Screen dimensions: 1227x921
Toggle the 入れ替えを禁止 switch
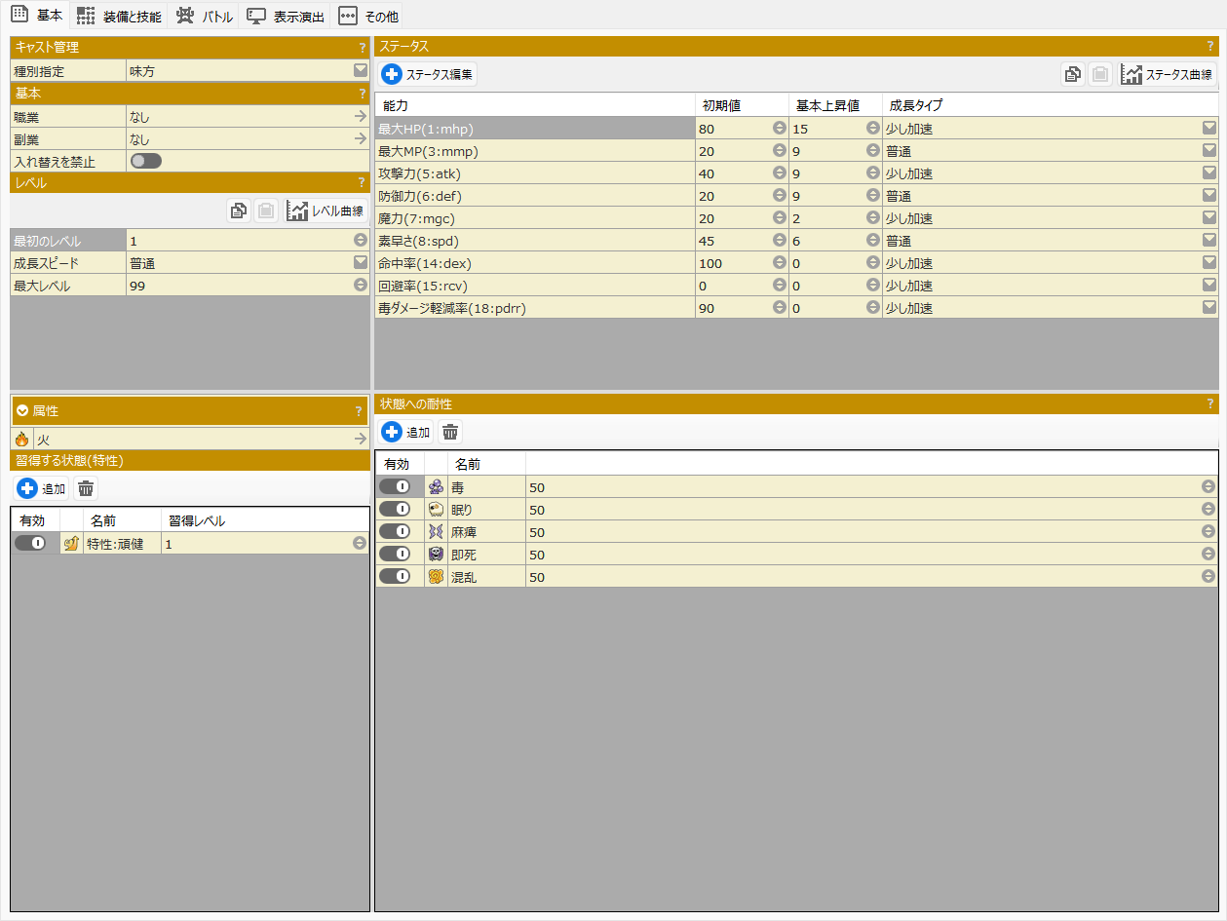pyautogui.click(x=146, y=162)
